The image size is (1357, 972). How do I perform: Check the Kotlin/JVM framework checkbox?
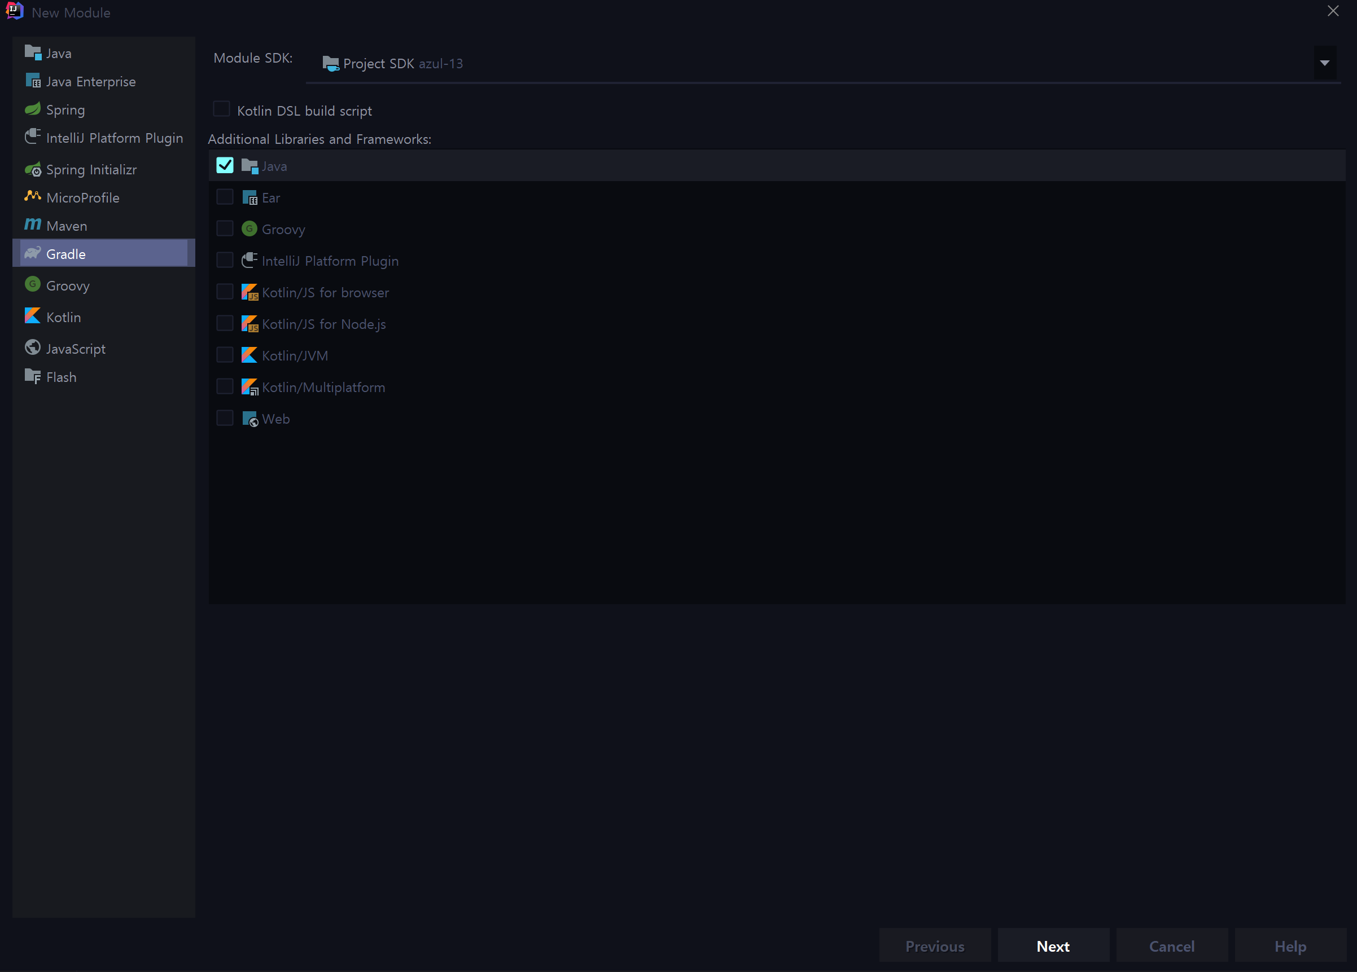[225, 355]
